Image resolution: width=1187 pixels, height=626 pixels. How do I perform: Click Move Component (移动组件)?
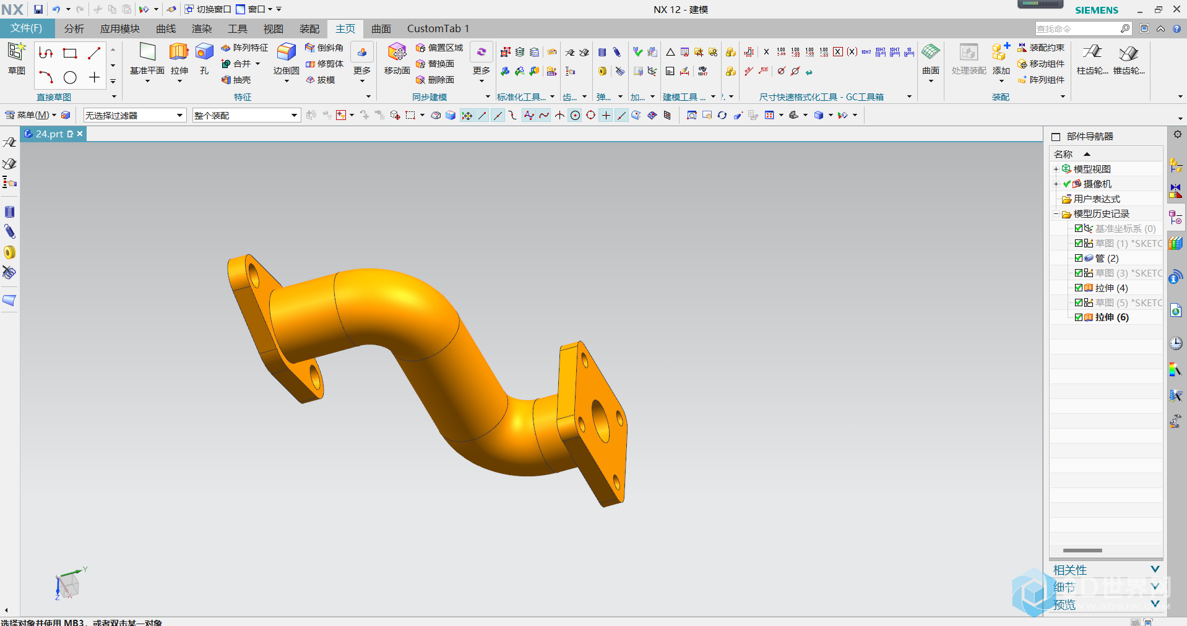point(1041,64)
